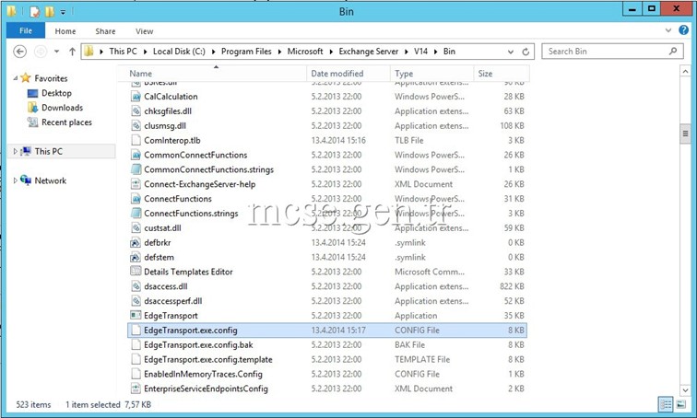Screen dimensions: 697x418
Task: Open the File tab
Action: (x=26, y=30)
